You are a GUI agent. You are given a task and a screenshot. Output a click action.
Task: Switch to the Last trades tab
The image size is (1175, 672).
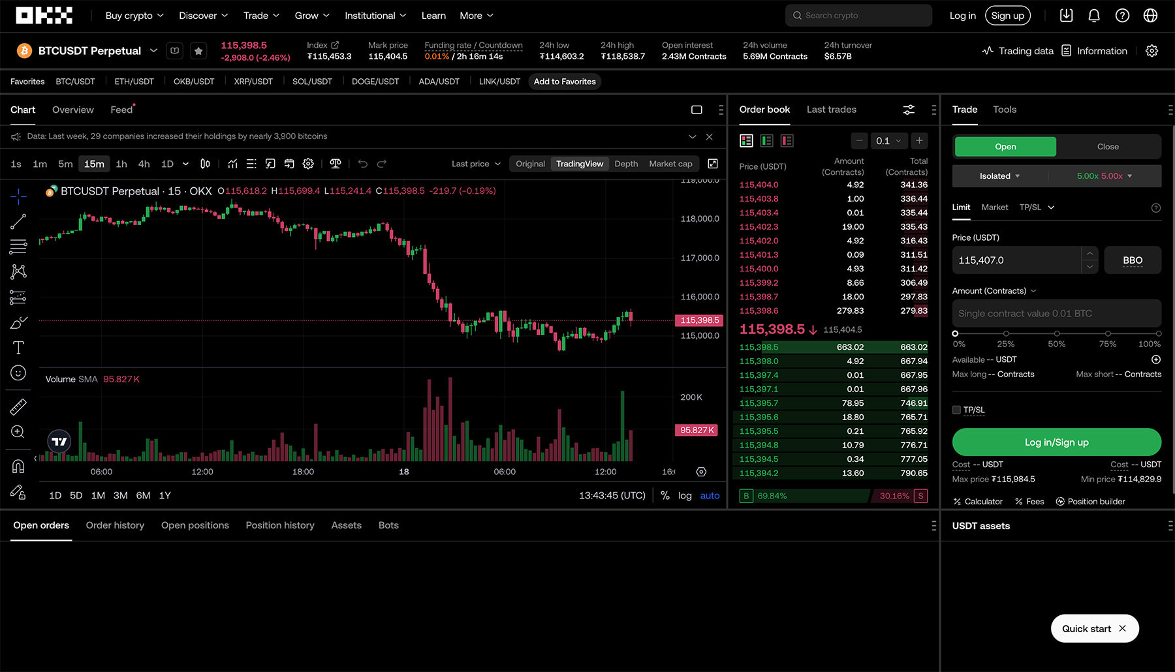point(831,110)
